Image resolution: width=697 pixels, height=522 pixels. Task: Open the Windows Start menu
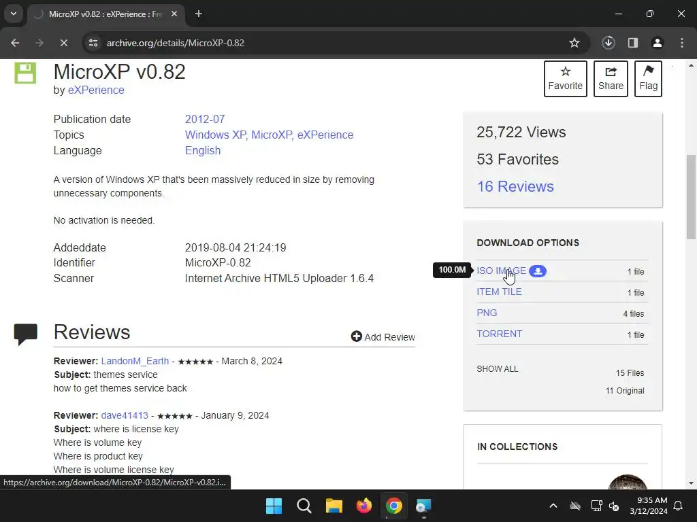click(x=274, y=506)
